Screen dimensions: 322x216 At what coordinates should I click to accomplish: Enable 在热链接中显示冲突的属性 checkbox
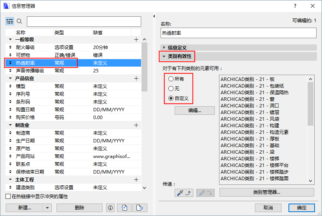[8, 197]
